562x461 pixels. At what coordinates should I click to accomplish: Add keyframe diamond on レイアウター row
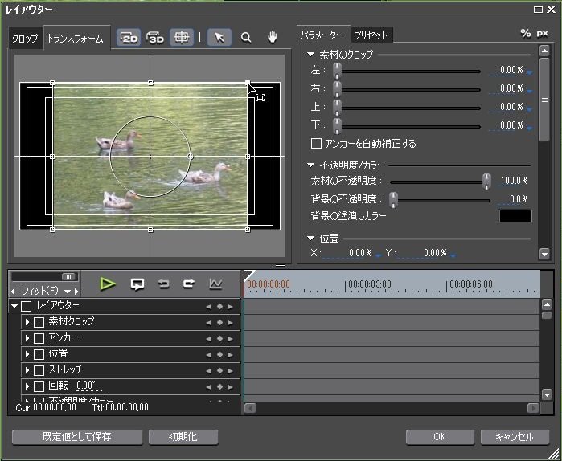219,306
